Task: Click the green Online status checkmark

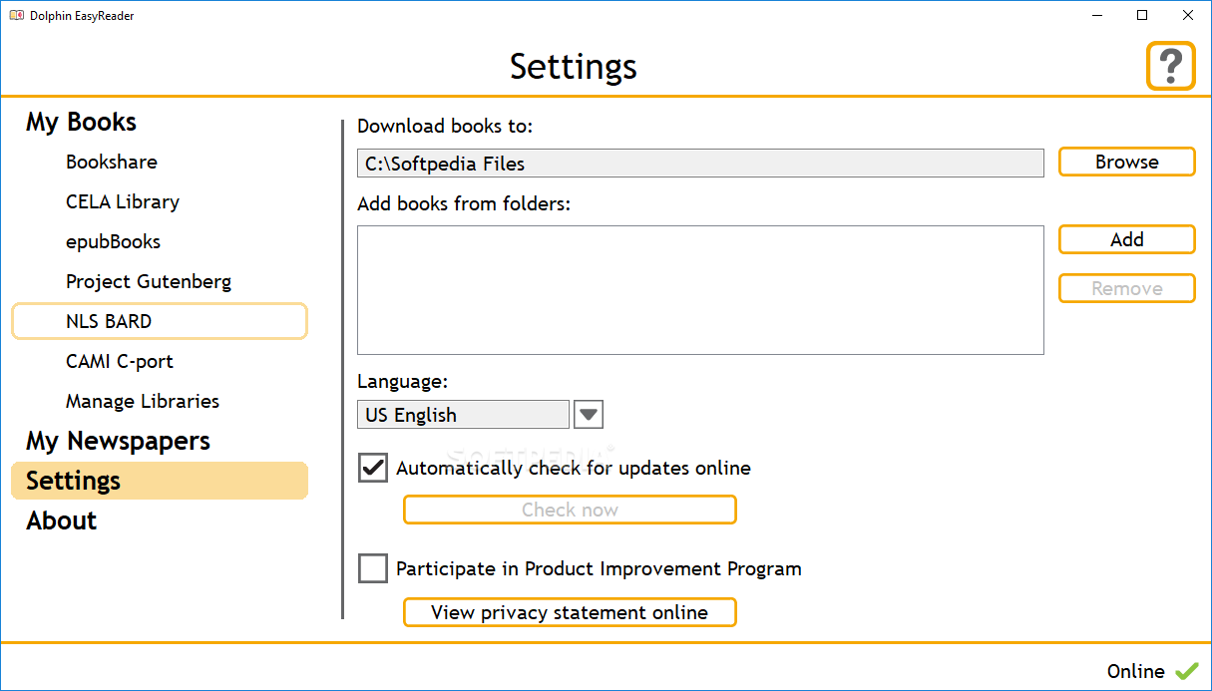Action: [1187, 671]
